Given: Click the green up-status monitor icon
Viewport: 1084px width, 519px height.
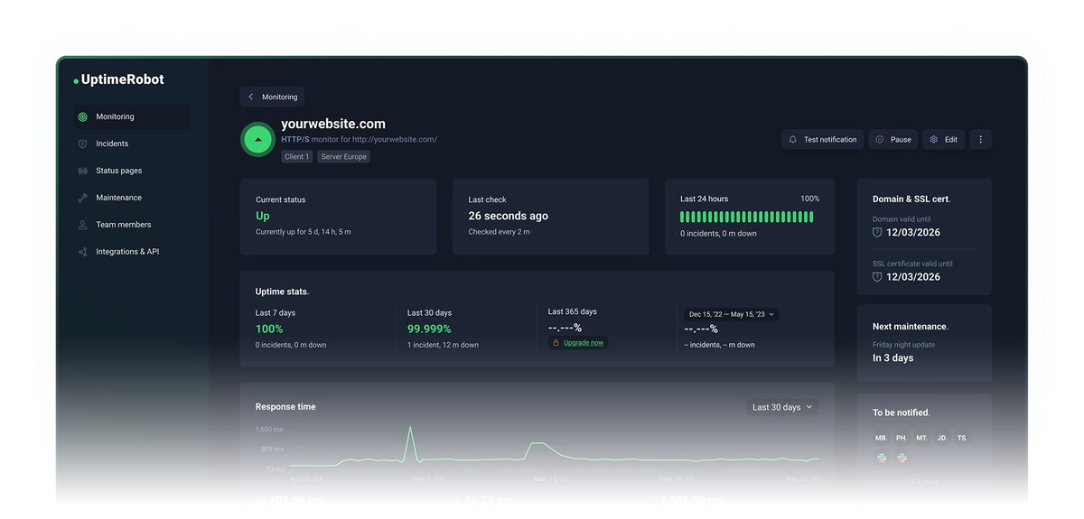Looking at the screenshot, I should point(258,140).
